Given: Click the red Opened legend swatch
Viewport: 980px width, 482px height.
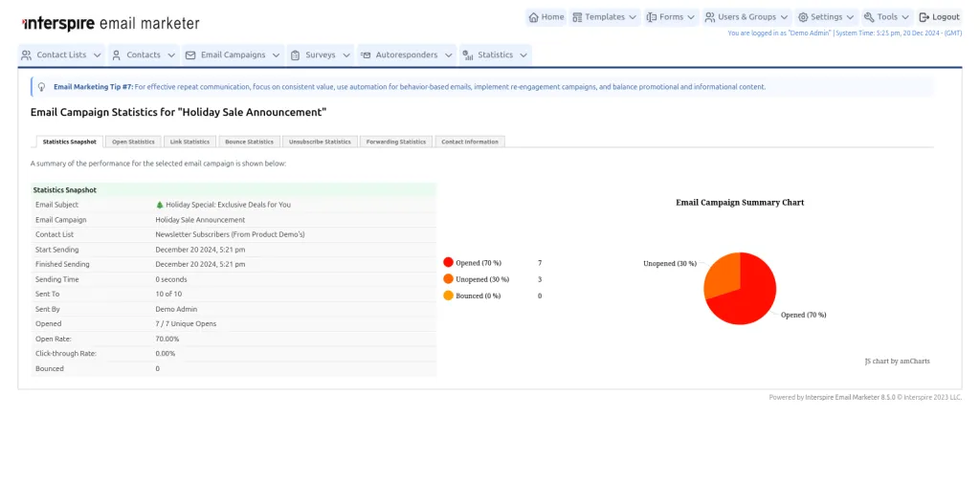Looking at the screenshot, I should pyautogui.click(x=448, y=263).
